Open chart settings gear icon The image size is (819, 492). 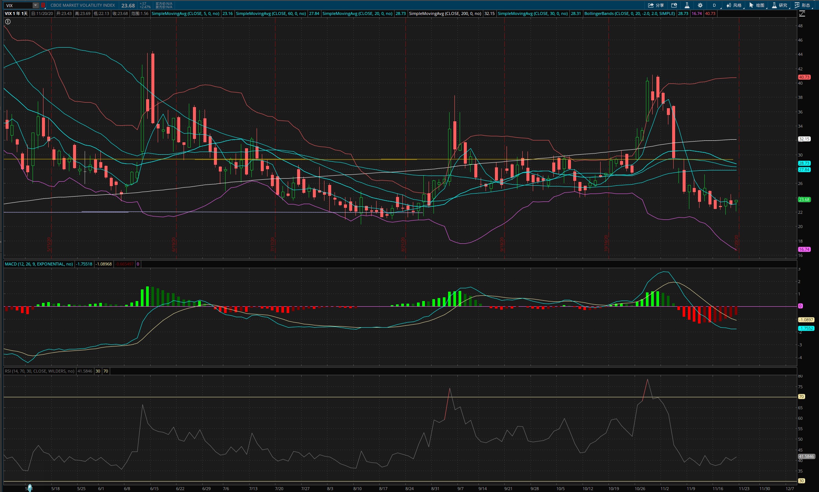(x=700, y=5)
